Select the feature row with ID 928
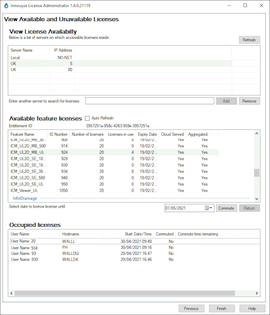This screenshot has width=270, height=315. pyautogui.click(x=114, y=159)
